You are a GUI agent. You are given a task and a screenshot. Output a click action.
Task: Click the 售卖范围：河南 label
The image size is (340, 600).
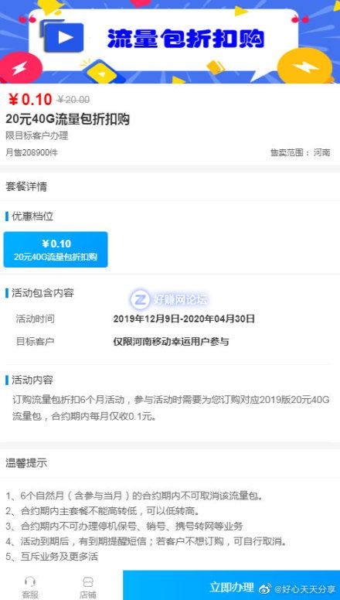coord(301,153)
